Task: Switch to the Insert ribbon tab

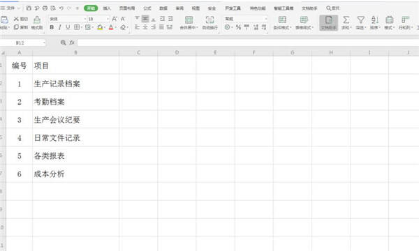Action: [107, 8]
